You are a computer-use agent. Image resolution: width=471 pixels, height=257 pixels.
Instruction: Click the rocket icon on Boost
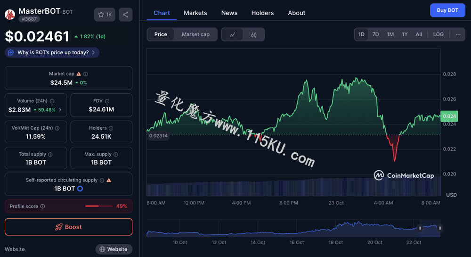point(59,227)
